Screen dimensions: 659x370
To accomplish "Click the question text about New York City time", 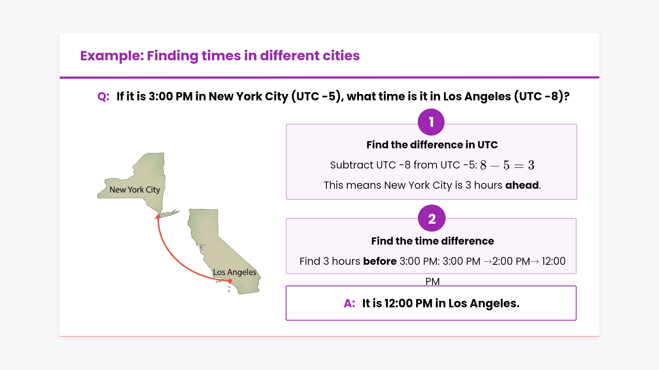I will tap(343, 97).
